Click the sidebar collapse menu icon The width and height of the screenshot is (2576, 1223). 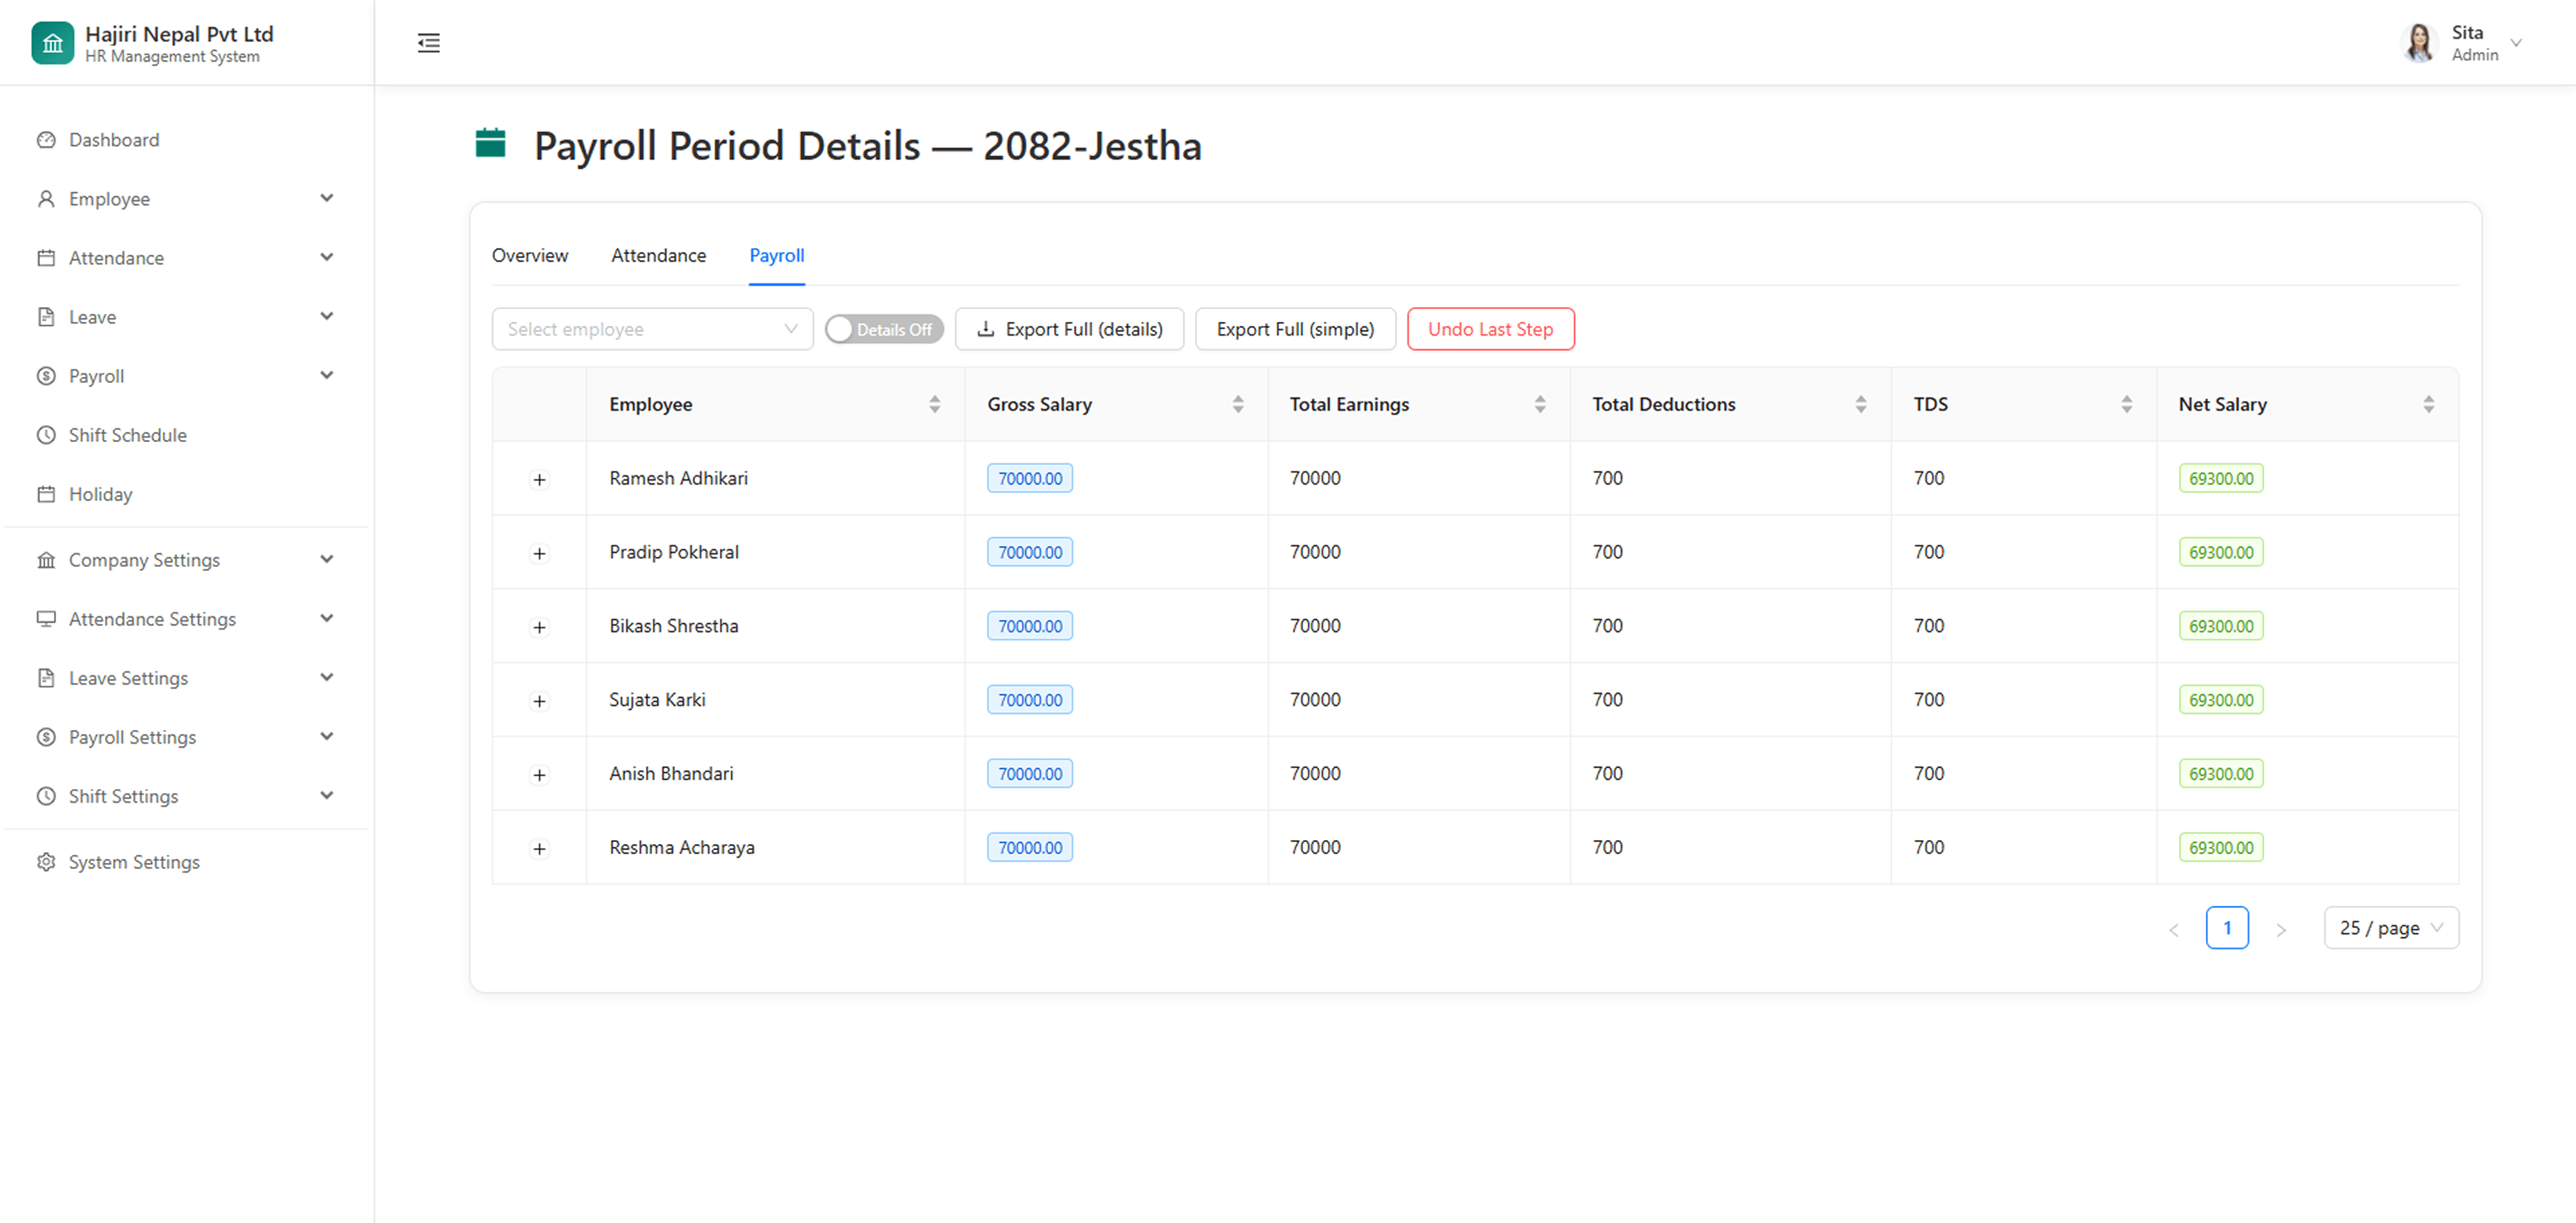(428, 43)
